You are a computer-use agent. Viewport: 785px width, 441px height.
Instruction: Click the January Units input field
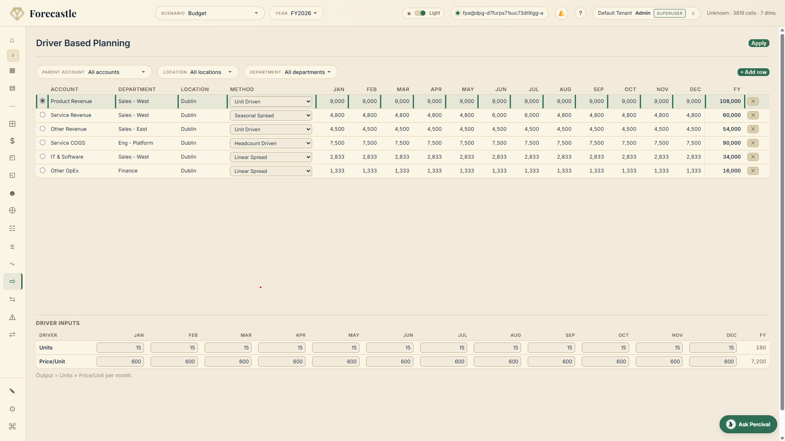120,347
